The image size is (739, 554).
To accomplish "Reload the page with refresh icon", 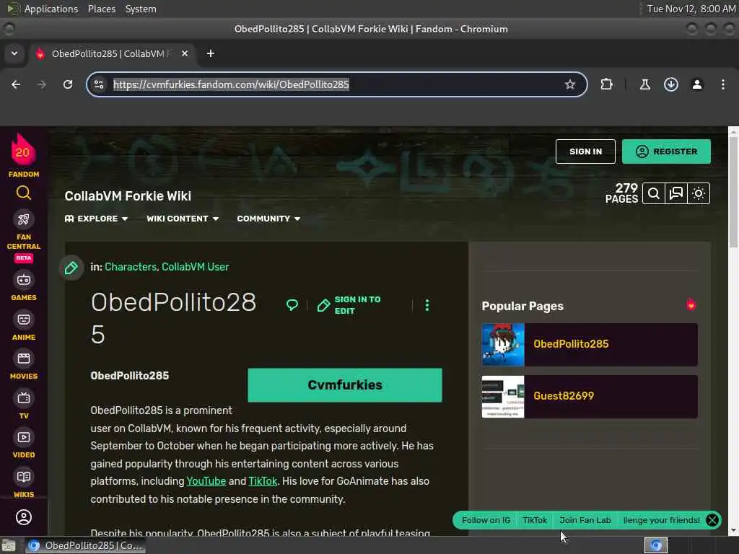I will pos(68,84).
